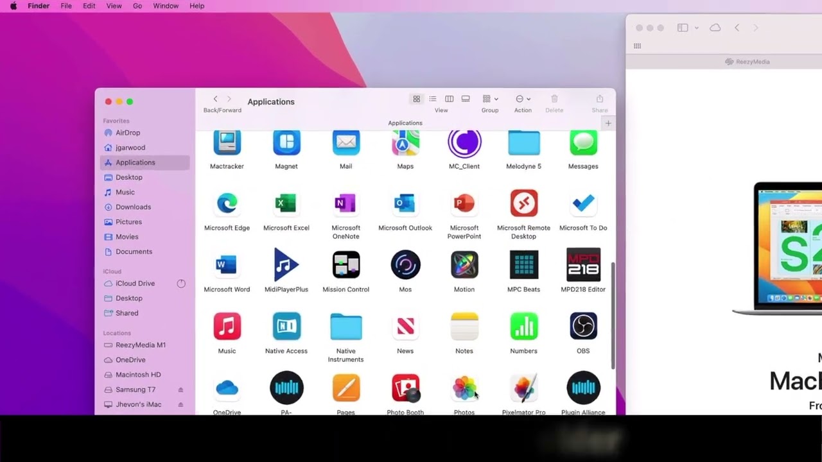The width and height of the screenshot is (822, 462).
Task: Select the Microsoft Outlook icon
Action: tap(405, 203)
